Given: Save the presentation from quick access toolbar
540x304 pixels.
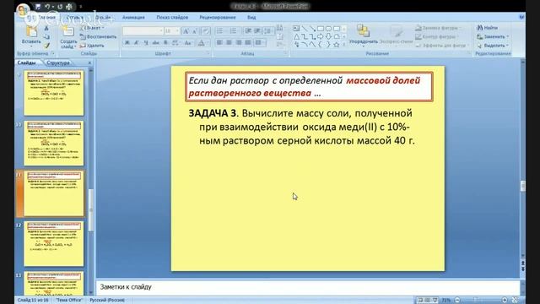Looking at the screenshot, I should (38, 7).
